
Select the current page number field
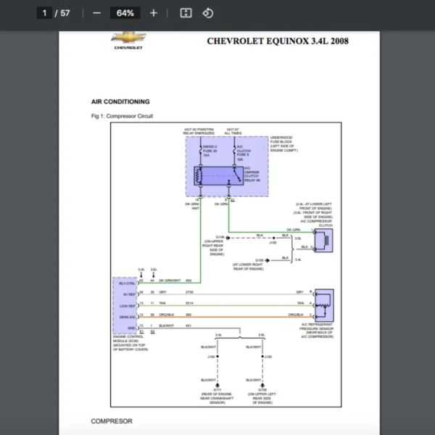(x=45, y=13)
